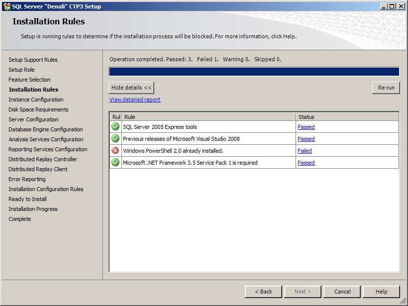408x306 pixels.
Task: Collapse rule list with Hide details button
Action: 131,88
